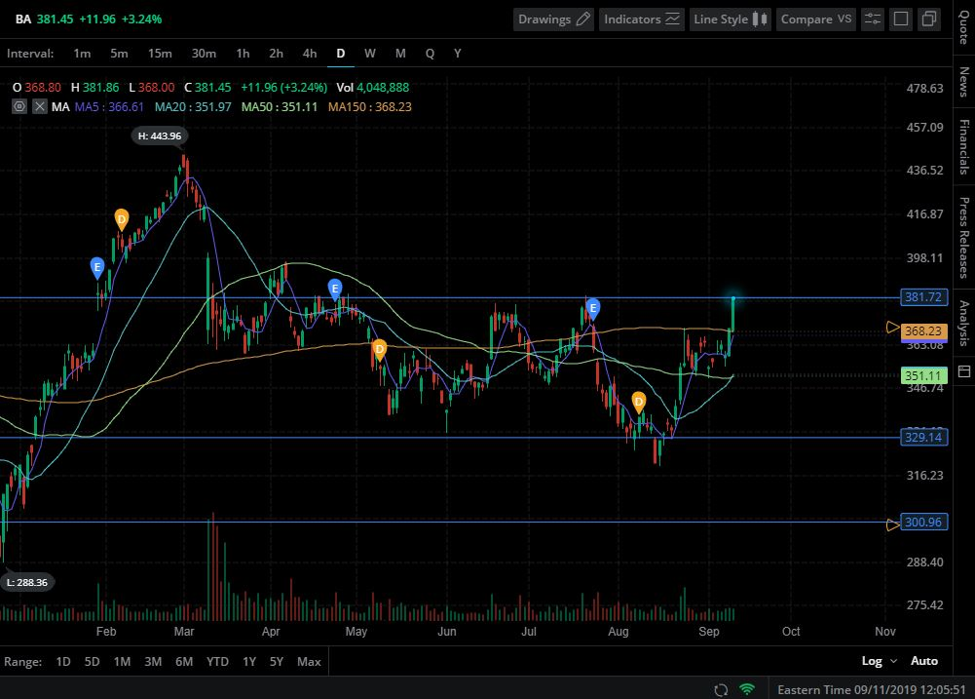Image resolution: width=975 pixels, height=699 pixels.
Task: Set range to Max
Action: [309, 662]
